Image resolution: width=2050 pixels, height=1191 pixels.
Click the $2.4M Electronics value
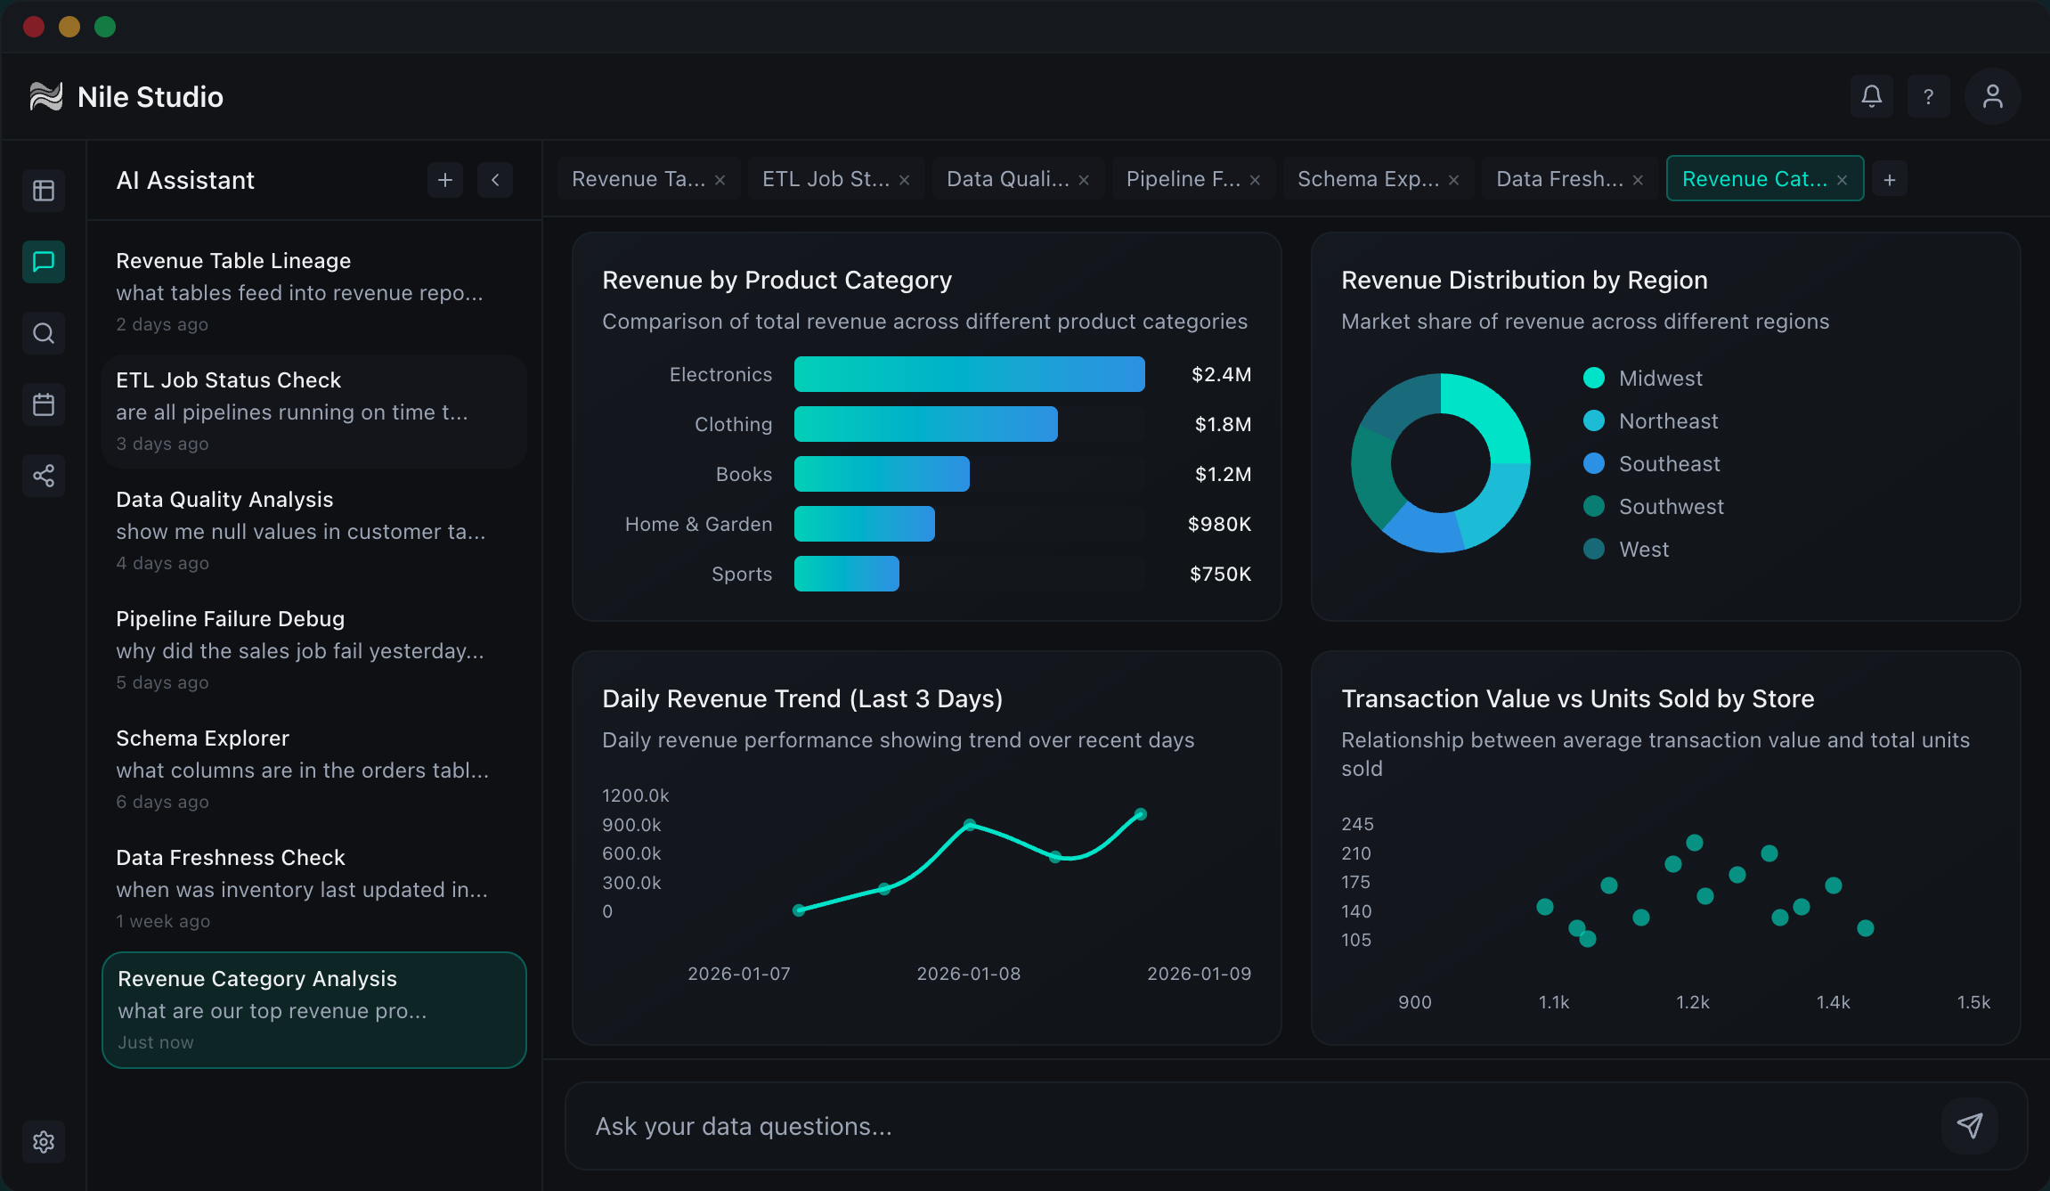click(x=1221, y=374)
